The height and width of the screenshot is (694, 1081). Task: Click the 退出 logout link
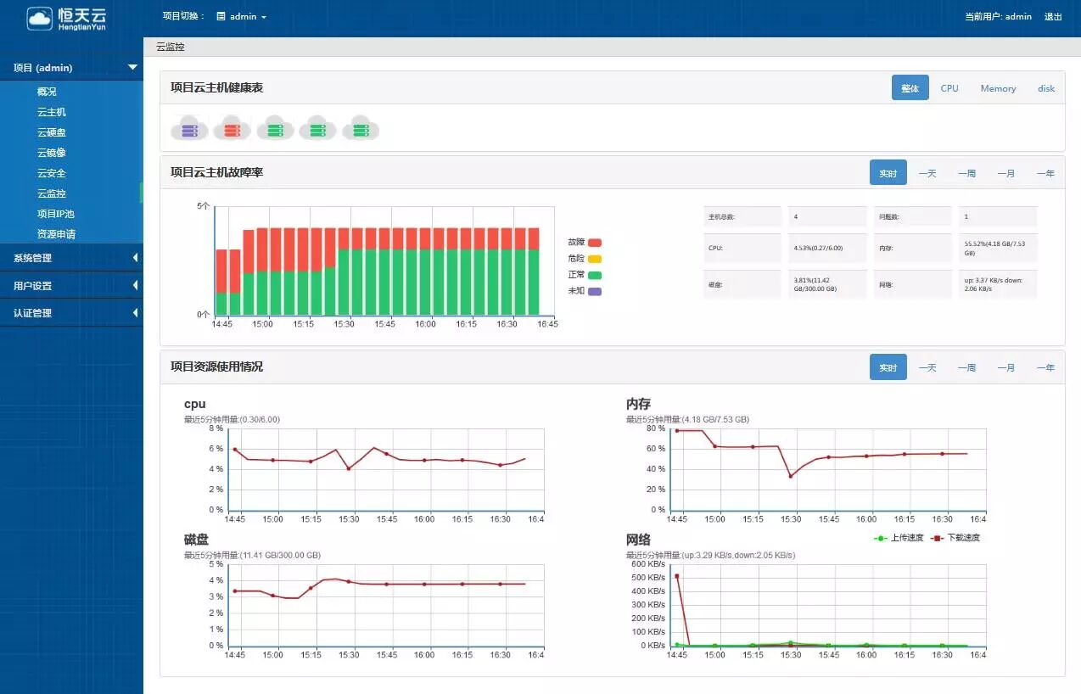pos(1053,16)
